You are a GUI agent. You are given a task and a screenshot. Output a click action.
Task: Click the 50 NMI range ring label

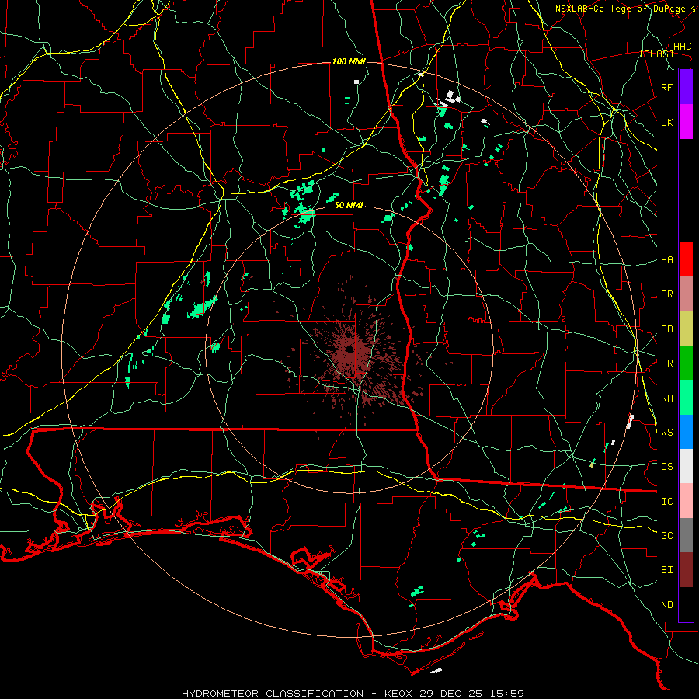(349, 205)
